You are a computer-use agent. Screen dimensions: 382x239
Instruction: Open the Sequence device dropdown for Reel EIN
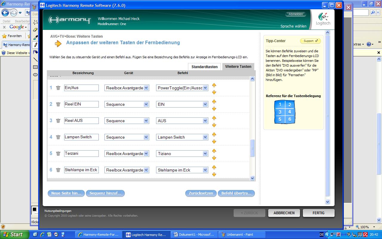146,104
